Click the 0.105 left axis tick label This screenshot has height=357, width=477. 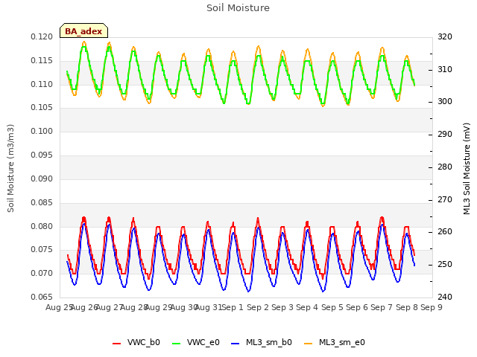pos(42,107)
